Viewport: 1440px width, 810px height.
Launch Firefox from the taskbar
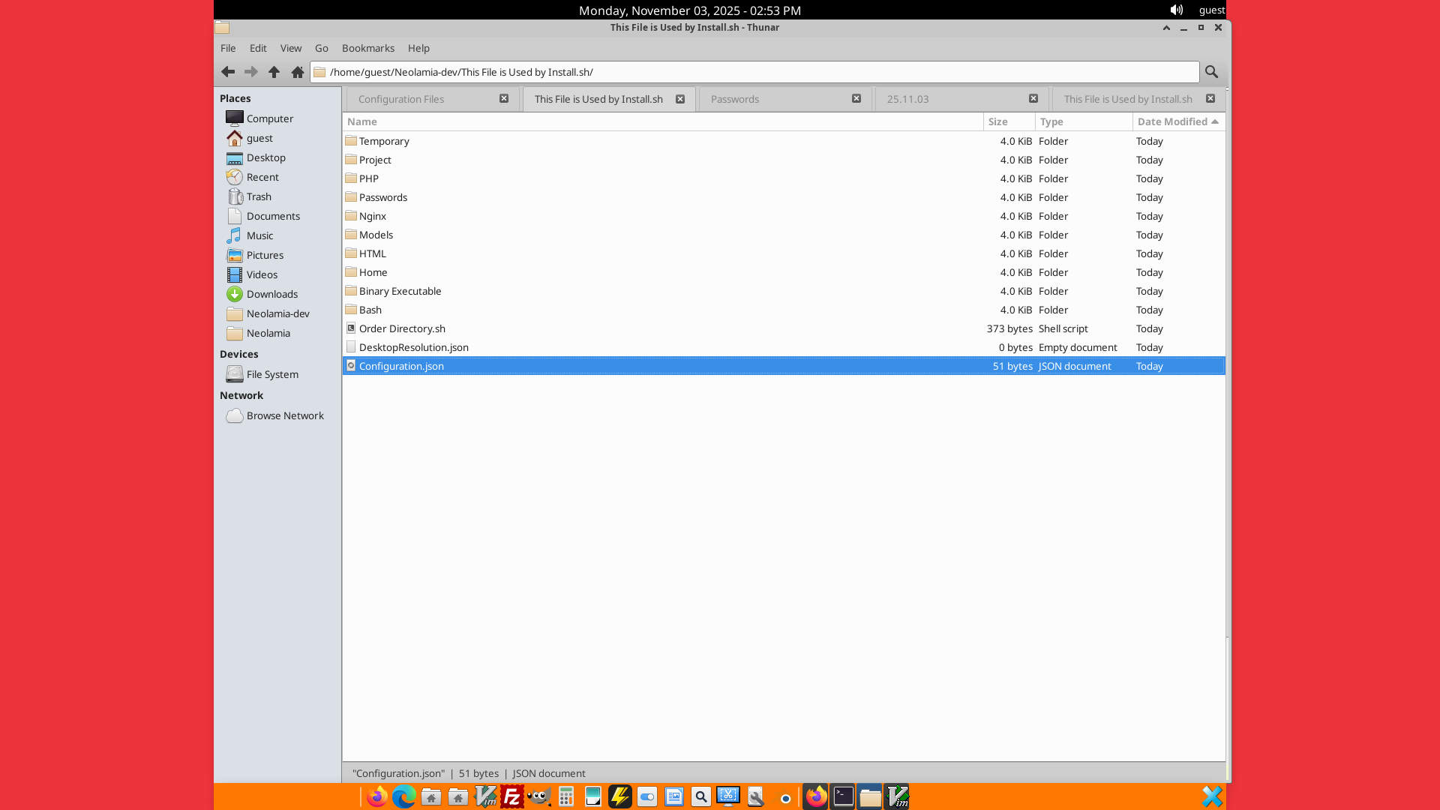click(x=377, y=796)
